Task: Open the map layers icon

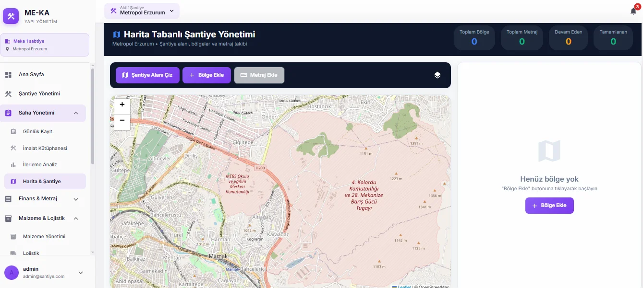Action: 437,75
